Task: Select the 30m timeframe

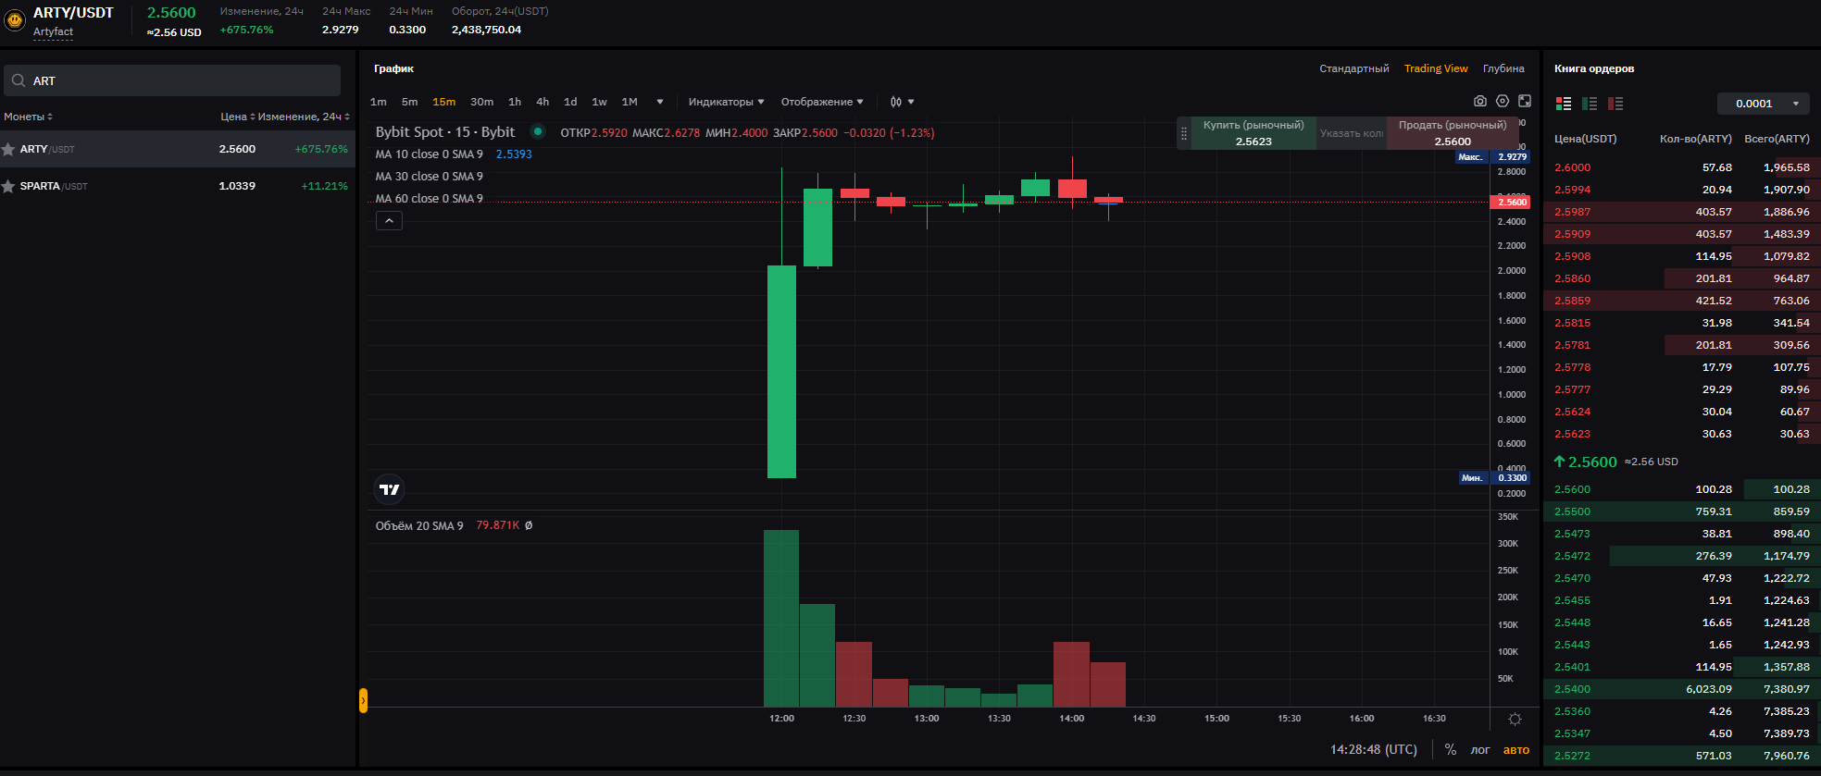Action: (x=482, y=102)
